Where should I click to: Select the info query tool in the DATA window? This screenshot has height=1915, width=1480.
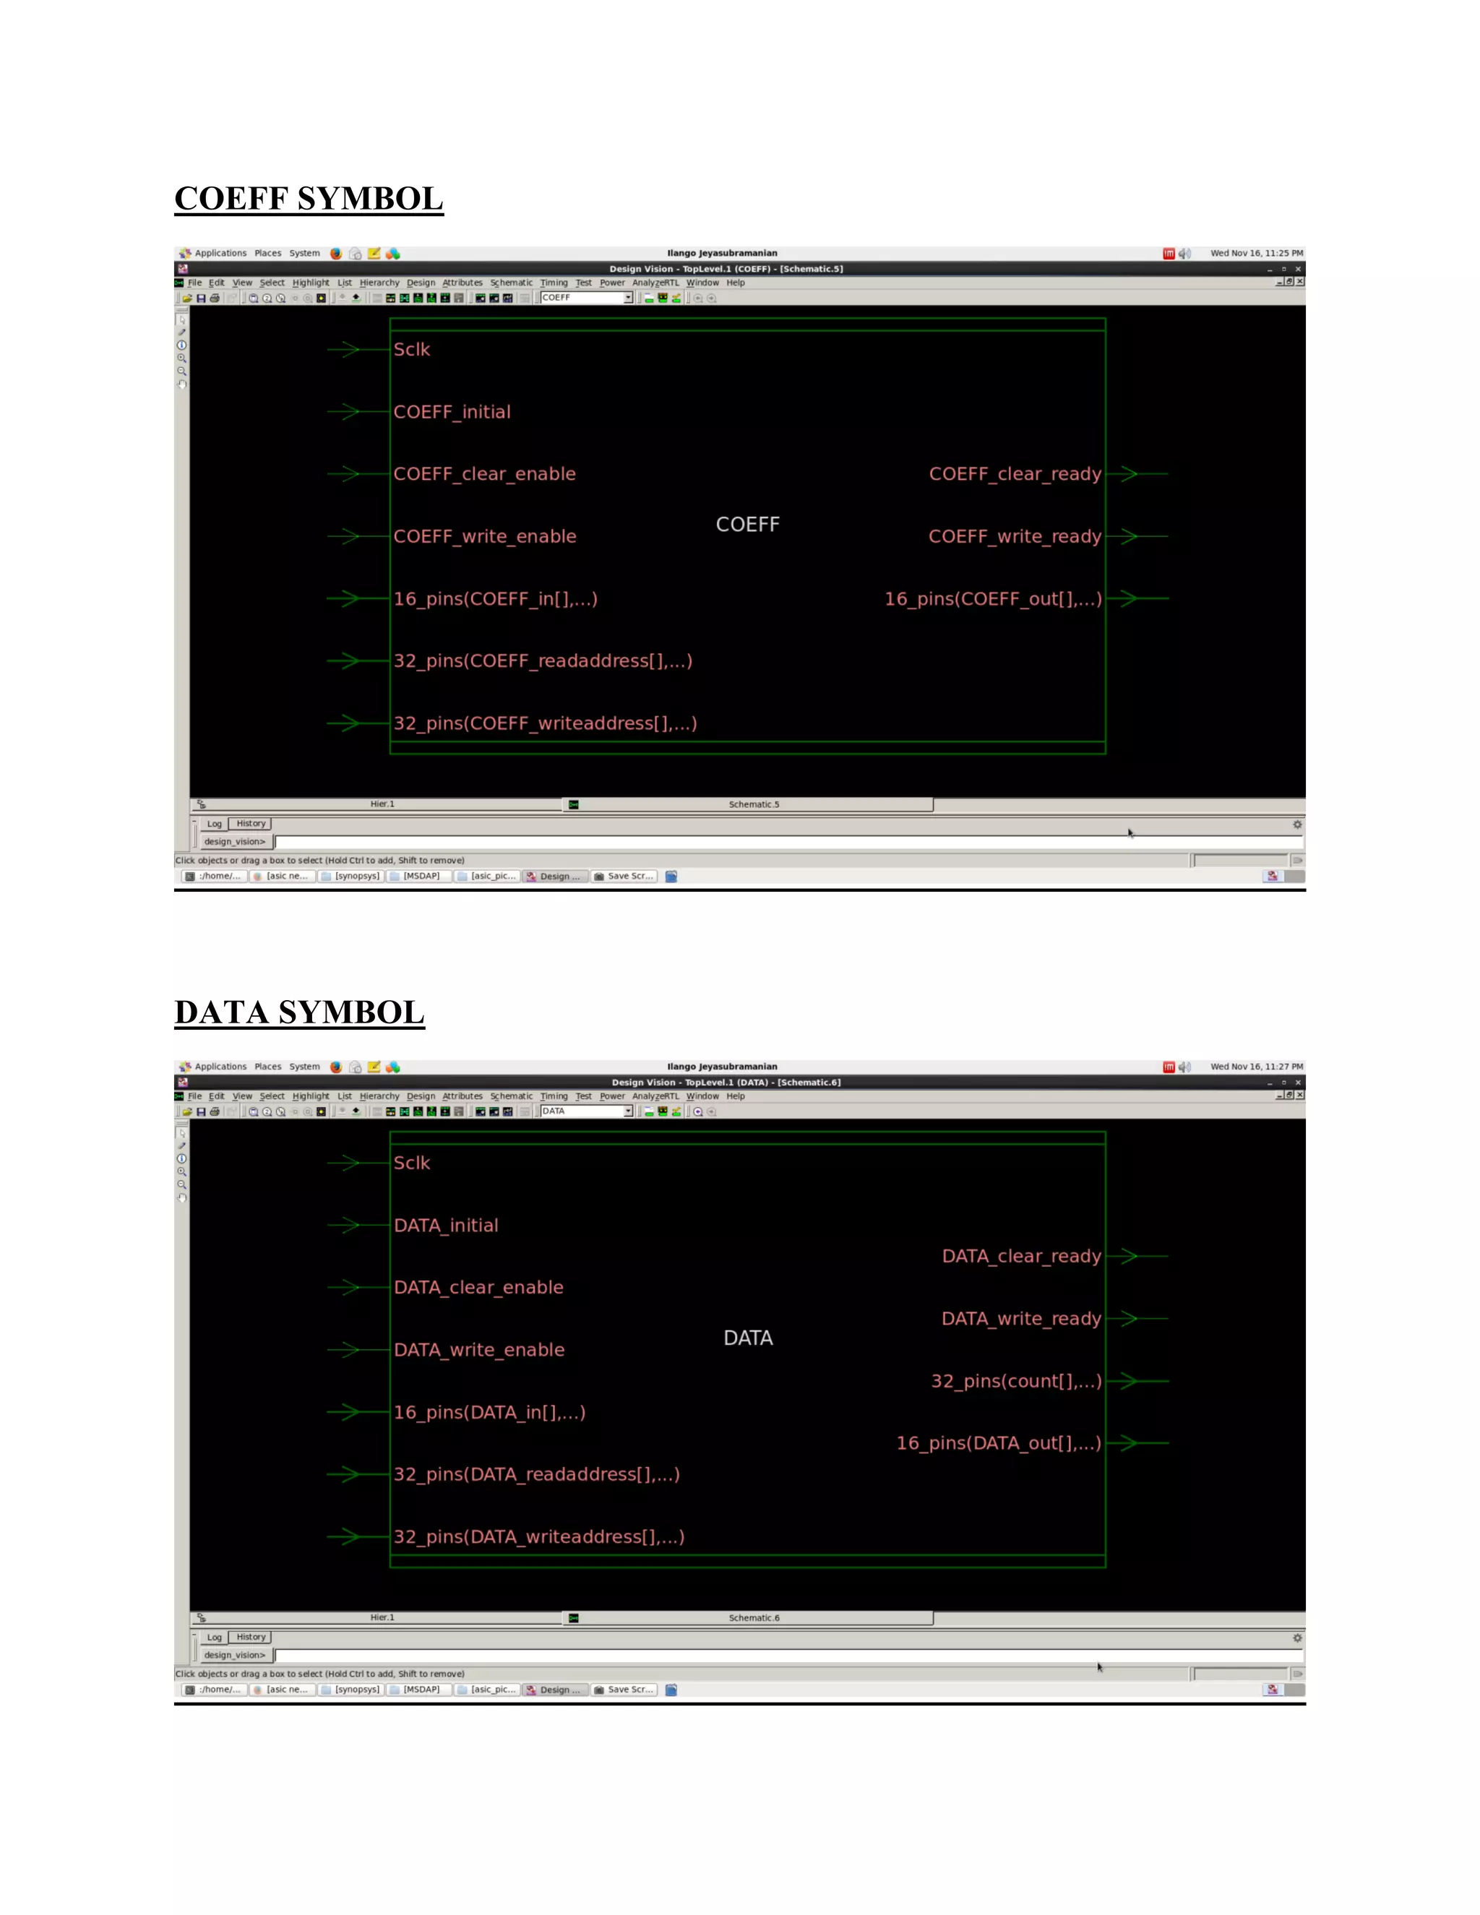coord(181,1158)
